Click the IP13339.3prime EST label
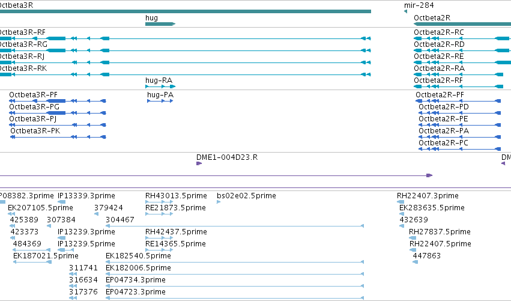Viewport: 511px width, 301px height. pyautogui.click(x=86, y=196)
